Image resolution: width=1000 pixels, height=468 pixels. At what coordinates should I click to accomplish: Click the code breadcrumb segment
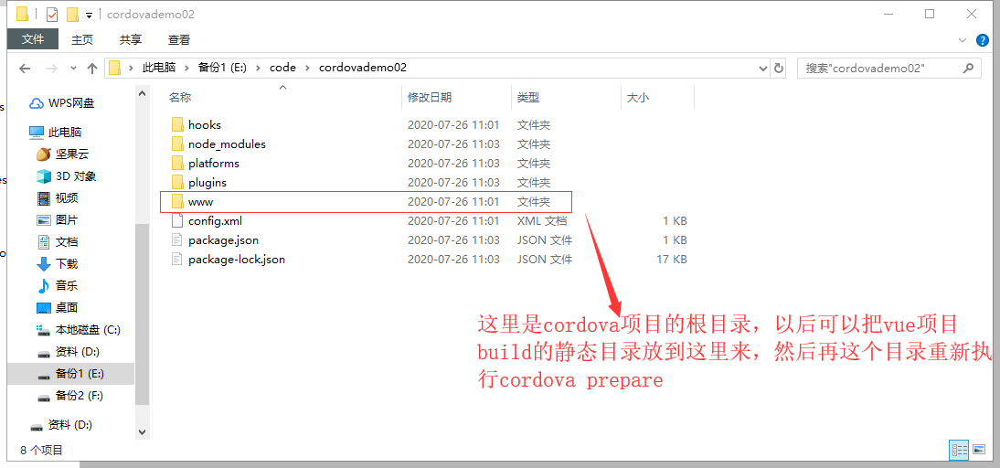point(282,68)
